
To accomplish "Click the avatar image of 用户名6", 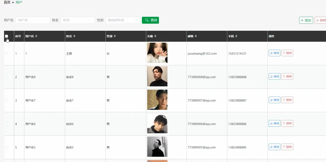I will [x=157, y=124].
